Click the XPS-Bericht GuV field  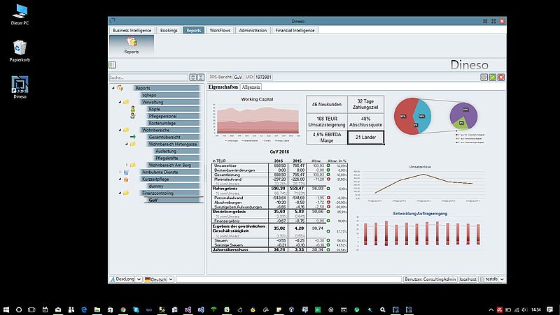point(238,77)
